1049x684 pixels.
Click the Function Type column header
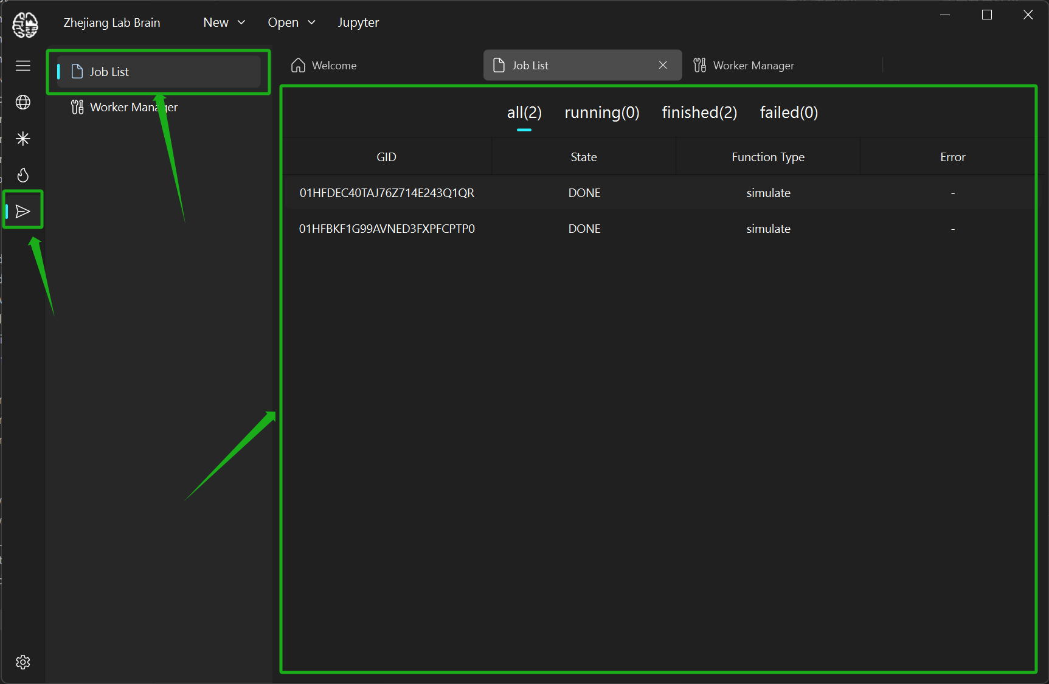tap(768, 157)
